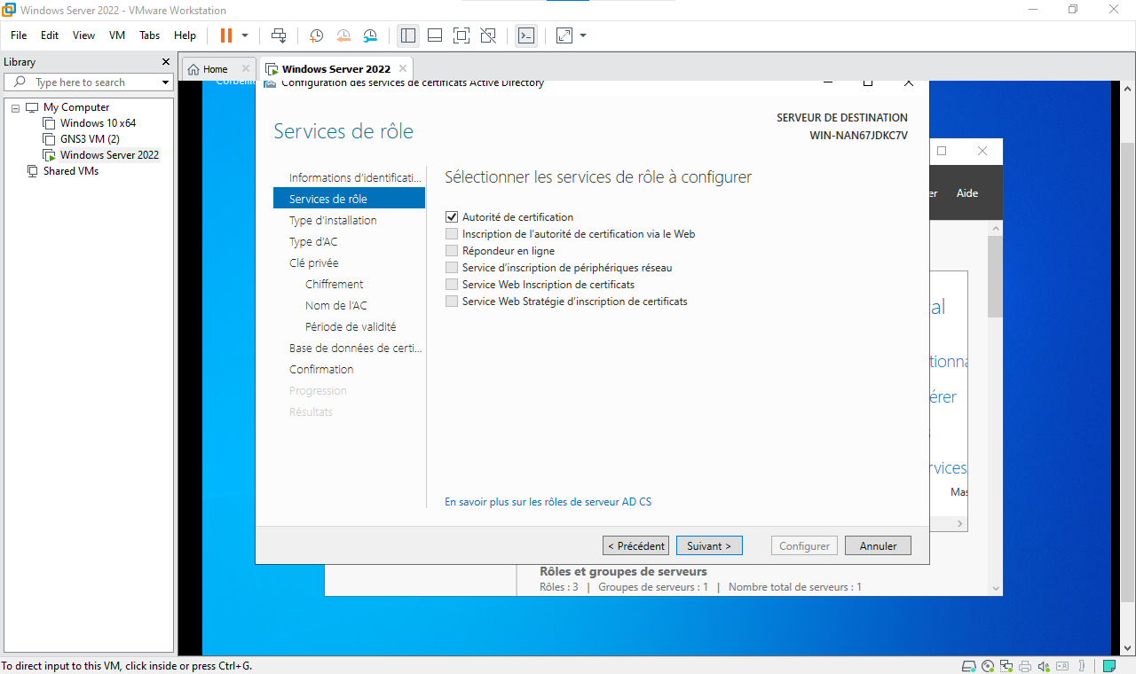
Task: Open En savoir plus sur les rôles AD CS link
Action: coord(548,502)
